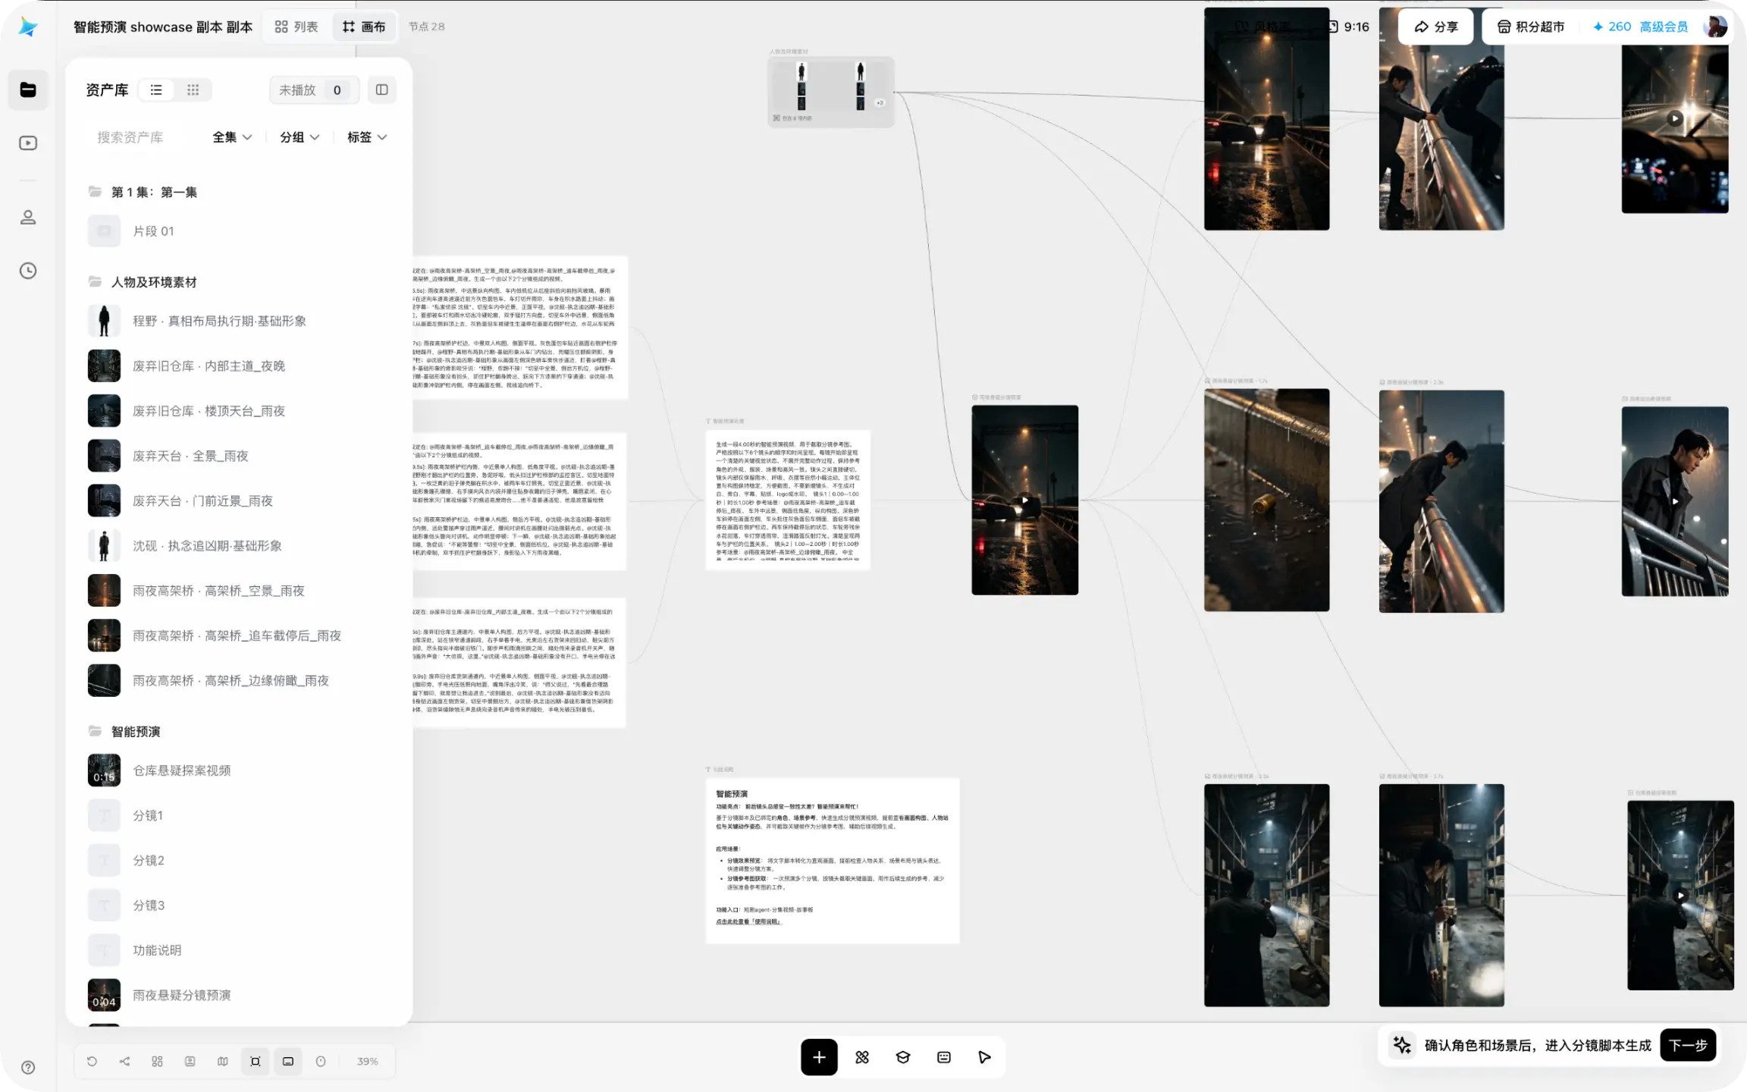The height and width of the screenshot is (1092, 1747).
Task: Open the help question mark icon
Action: tap(28, 1068)
